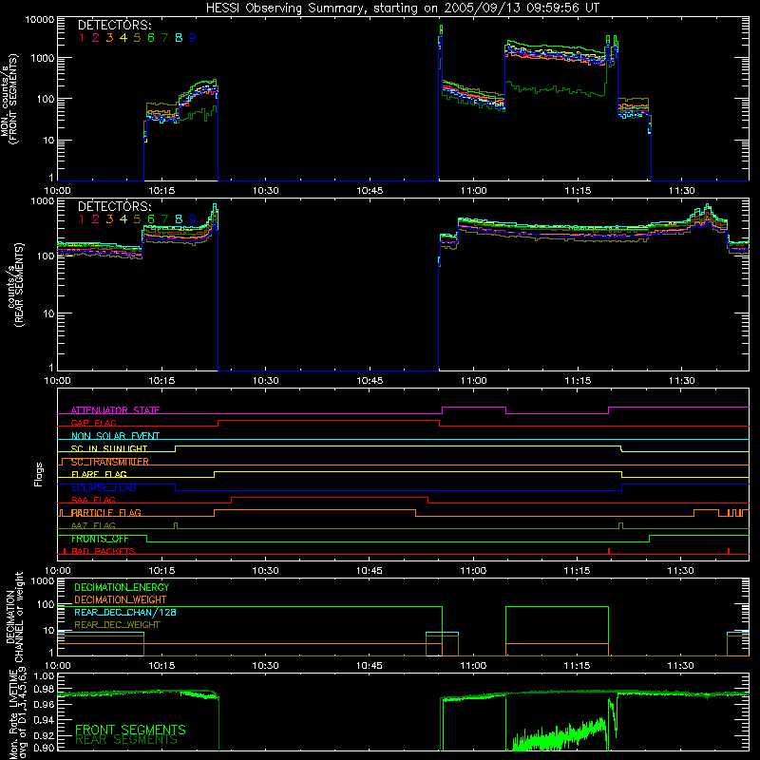Viewport: 760px width, 760px height.
Task: Click the REAR_DEC_CHAN/128 legend entry
Action: click(125, 613)
